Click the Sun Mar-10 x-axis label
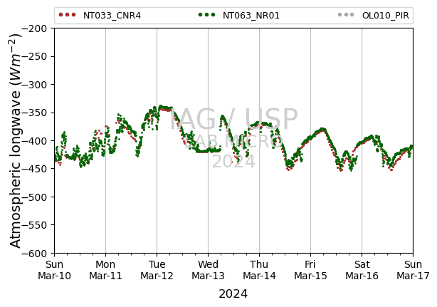The width and height of the screenshot is (437, 307). click(54, 270)
